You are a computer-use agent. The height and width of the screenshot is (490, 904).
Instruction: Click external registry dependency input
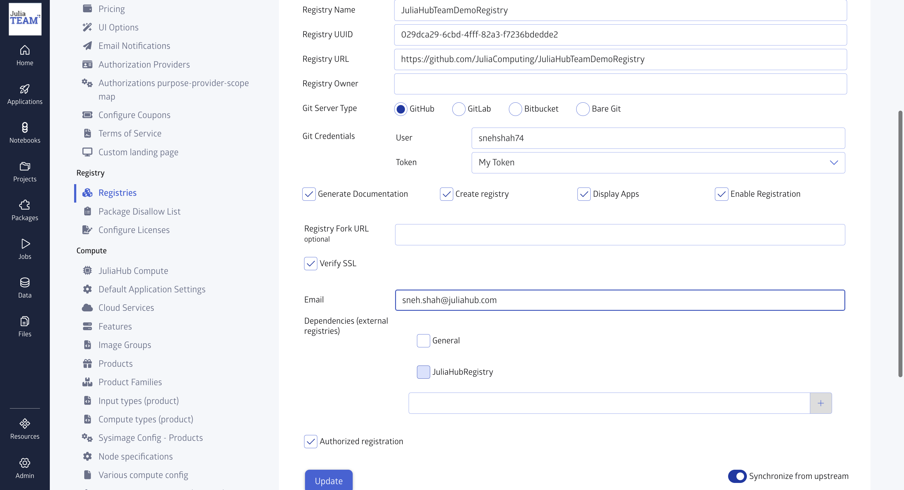coord(609,403)
